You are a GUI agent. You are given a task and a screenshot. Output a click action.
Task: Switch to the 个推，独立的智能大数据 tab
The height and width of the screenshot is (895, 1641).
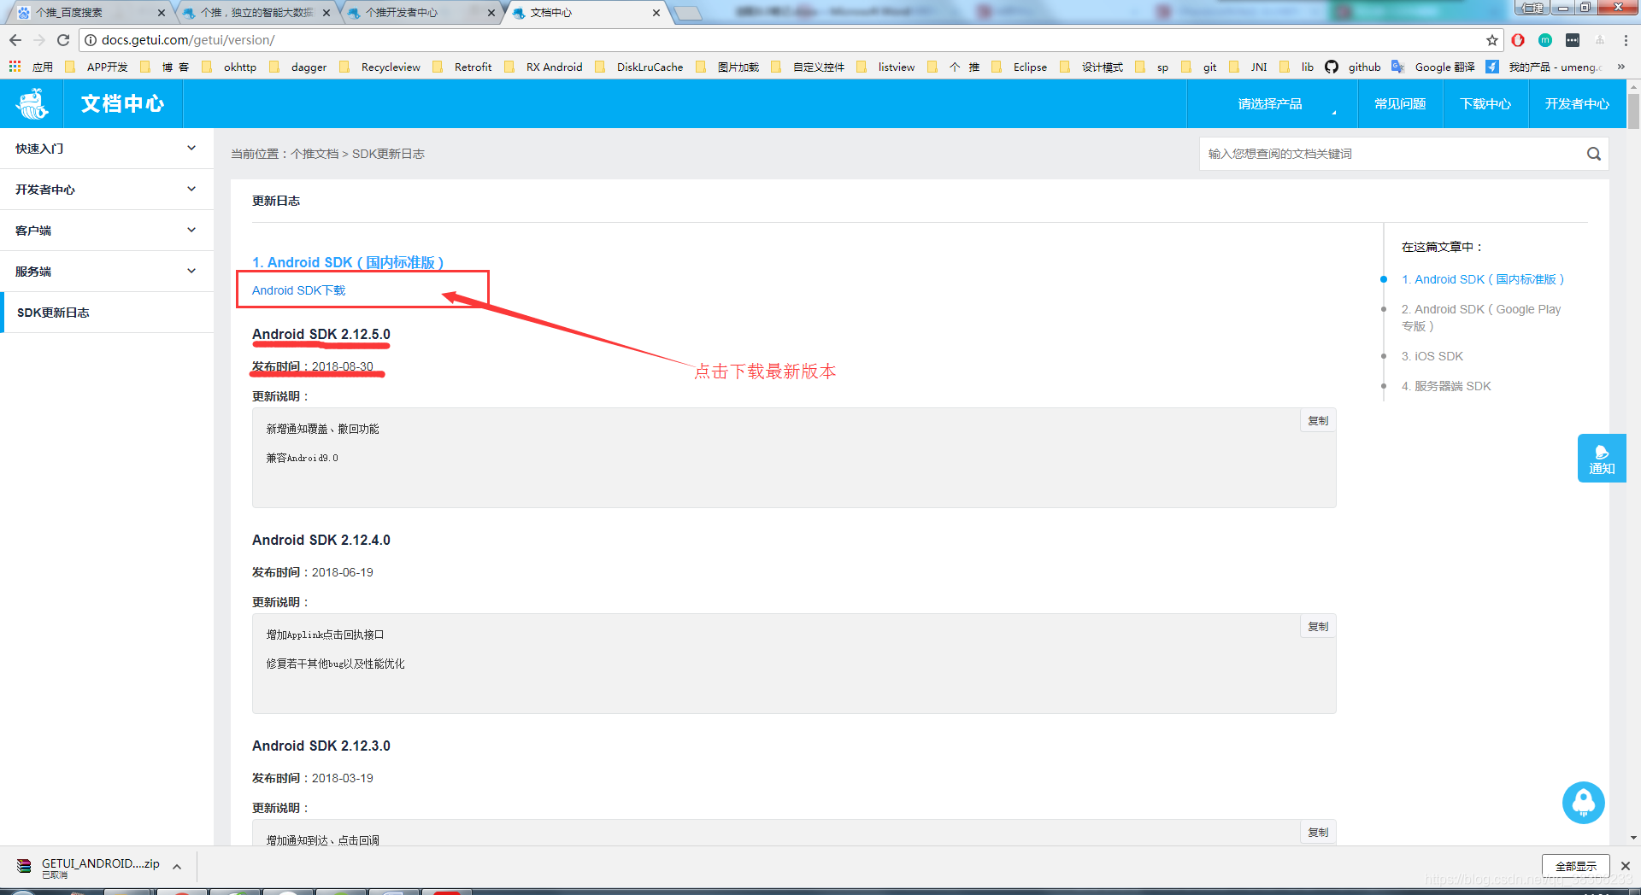click(x=255, y=13)
